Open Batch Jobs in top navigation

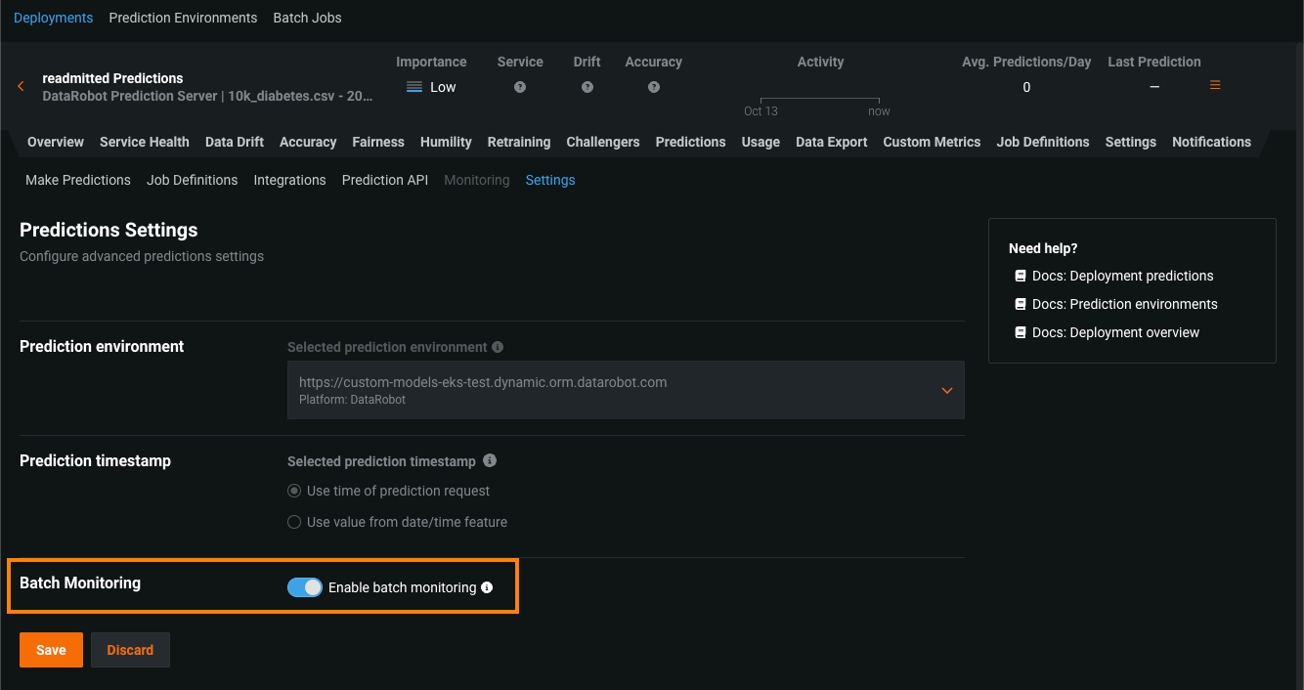(307, 18)
